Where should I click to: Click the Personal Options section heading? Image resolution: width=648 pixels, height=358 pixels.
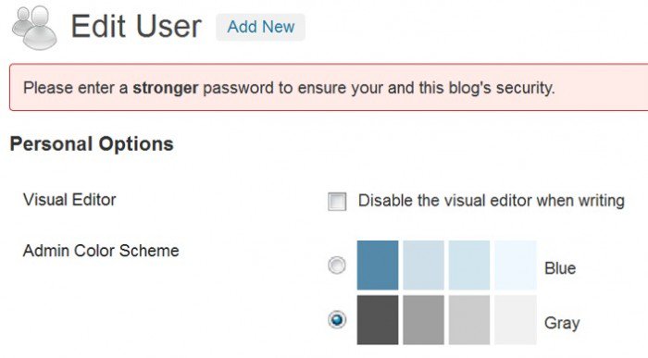pos(92,144)
